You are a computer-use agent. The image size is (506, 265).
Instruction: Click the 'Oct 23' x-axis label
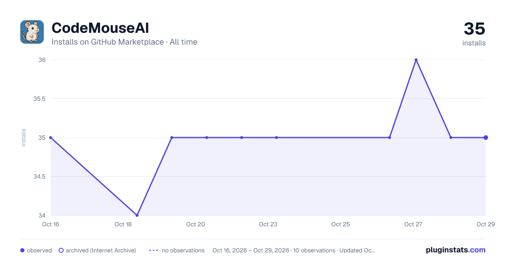(268, 224)
